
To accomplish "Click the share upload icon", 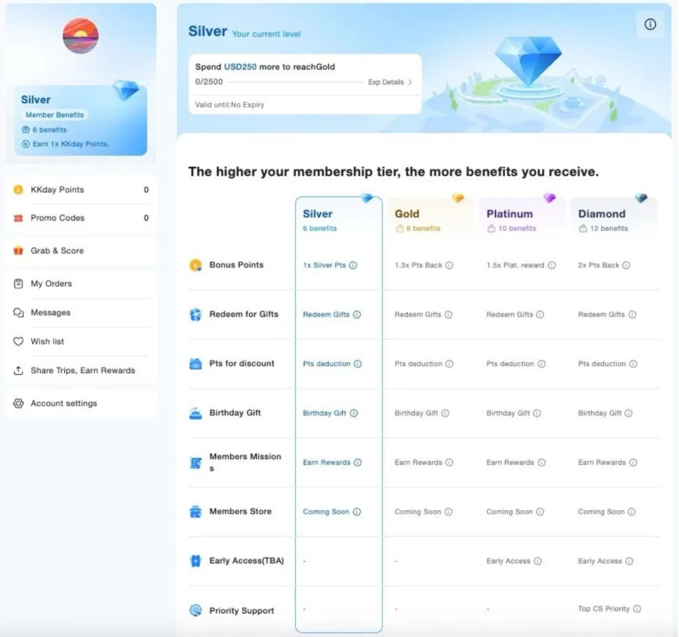I will (x=18, y=370).
